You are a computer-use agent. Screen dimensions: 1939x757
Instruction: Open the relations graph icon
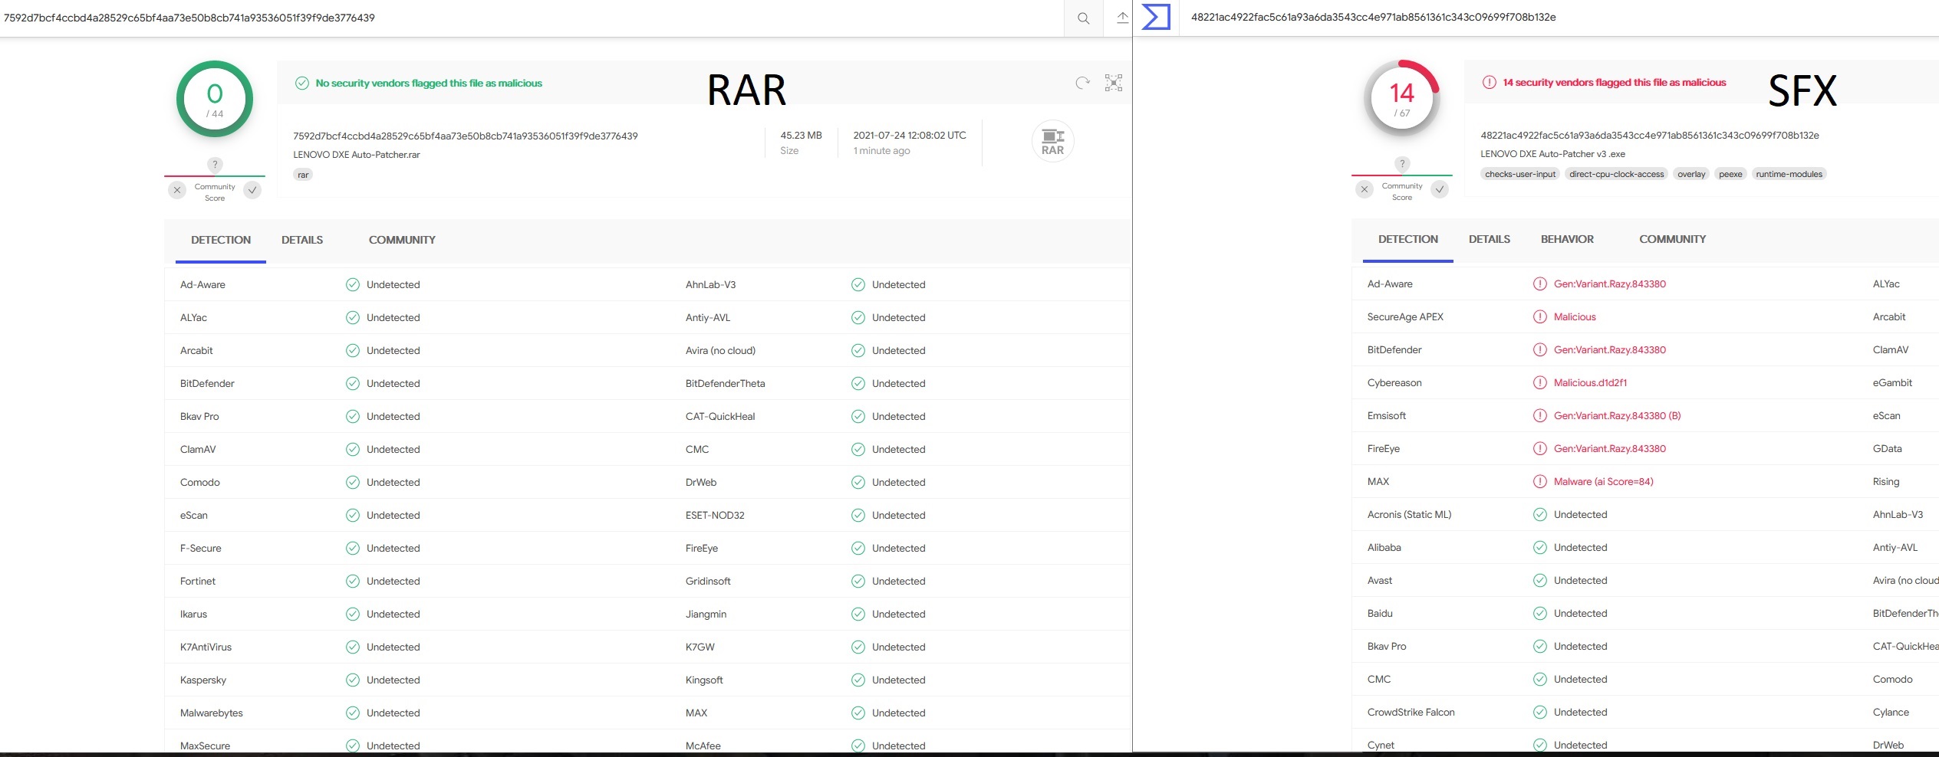(x=1113, y=83)
